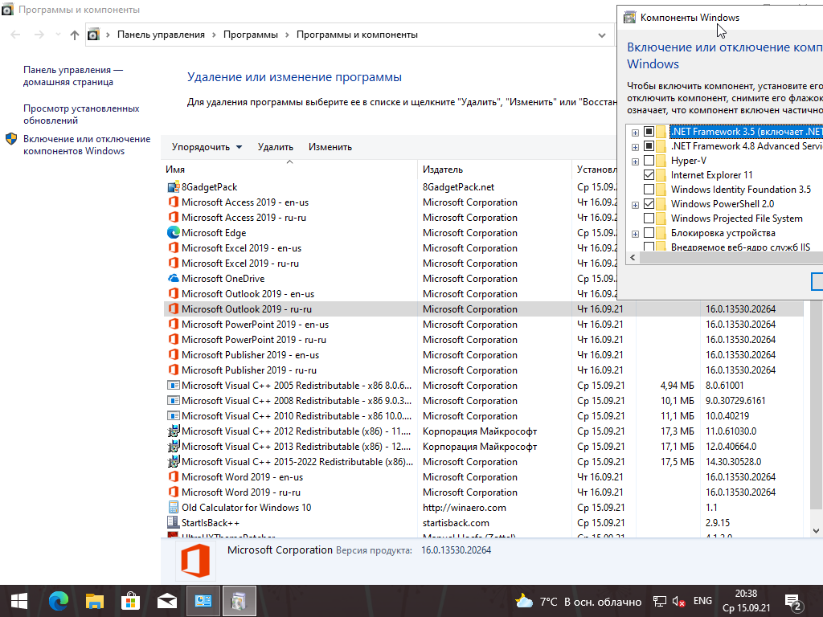Click the weather widget showing 7°C
This screenshot has height=617, width=823.
click(578, 601)
